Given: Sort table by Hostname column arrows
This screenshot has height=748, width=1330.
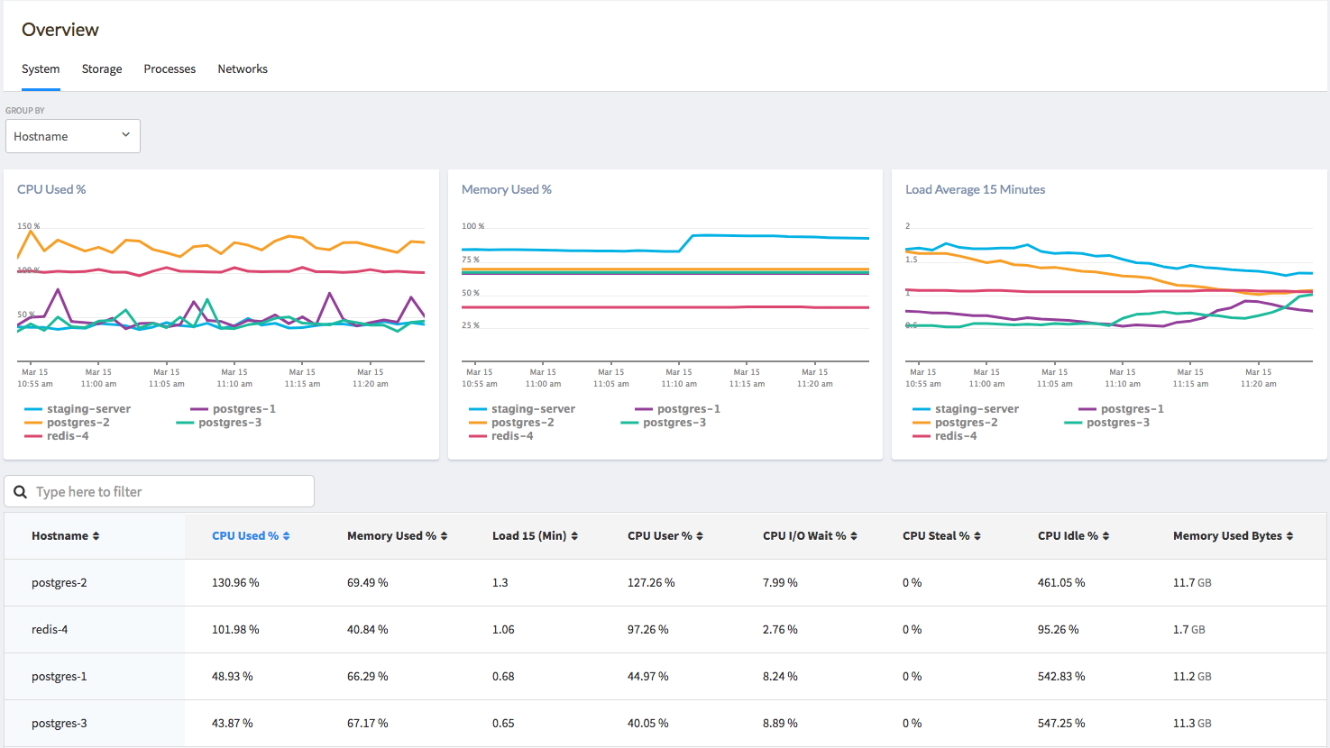Looking at the screenshot, I should coord(96,536).
